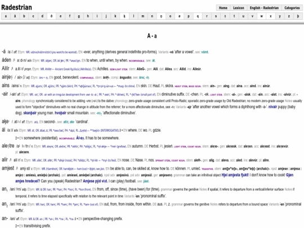Screen dimensions: 304x228
Task: Go to letter 'f' entries
Action: point(70,16)
